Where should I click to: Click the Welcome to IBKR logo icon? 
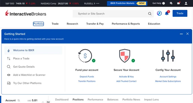coord(9,51)
